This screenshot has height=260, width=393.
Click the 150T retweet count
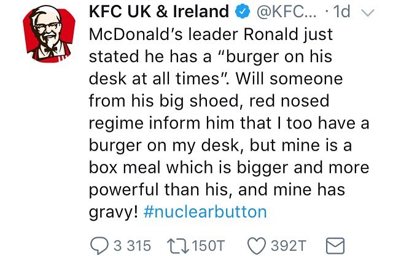coord(209,245)
